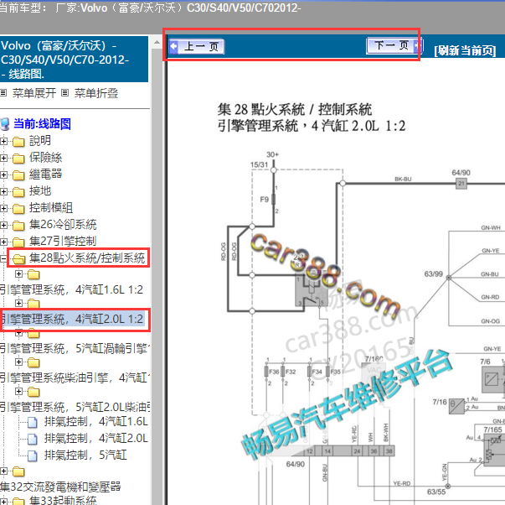Click page icon beside 排氣控制, 4汽缸1.6L

[32, 423]
